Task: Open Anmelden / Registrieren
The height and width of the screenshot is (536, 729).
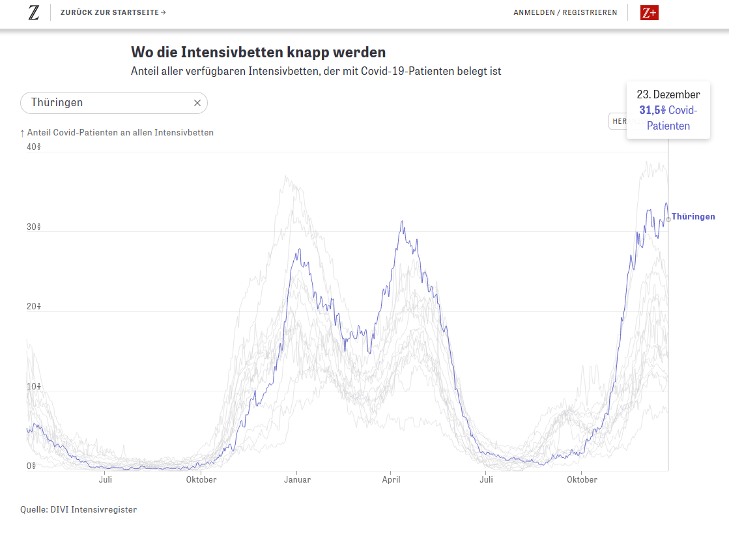Action: (x=565, y=12)
